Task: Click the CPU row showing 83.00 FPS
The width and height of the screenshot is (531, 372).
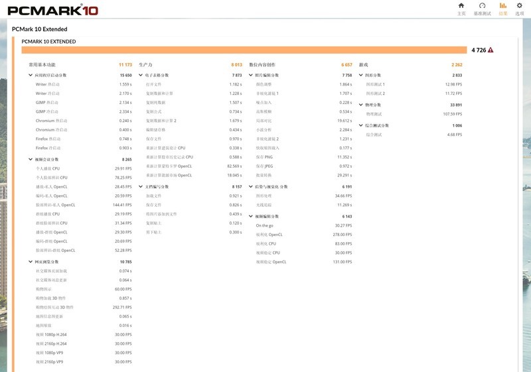Action: 304,244
